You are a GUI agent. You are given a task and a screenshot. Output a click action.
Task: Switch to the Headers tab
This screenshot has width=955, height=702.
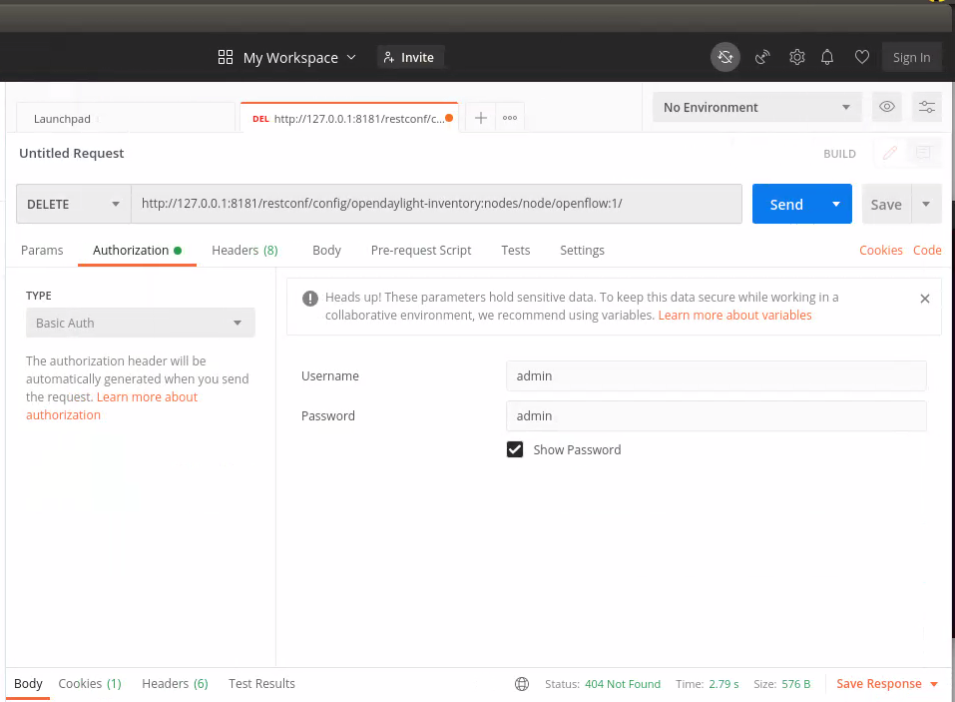[244, 250]
